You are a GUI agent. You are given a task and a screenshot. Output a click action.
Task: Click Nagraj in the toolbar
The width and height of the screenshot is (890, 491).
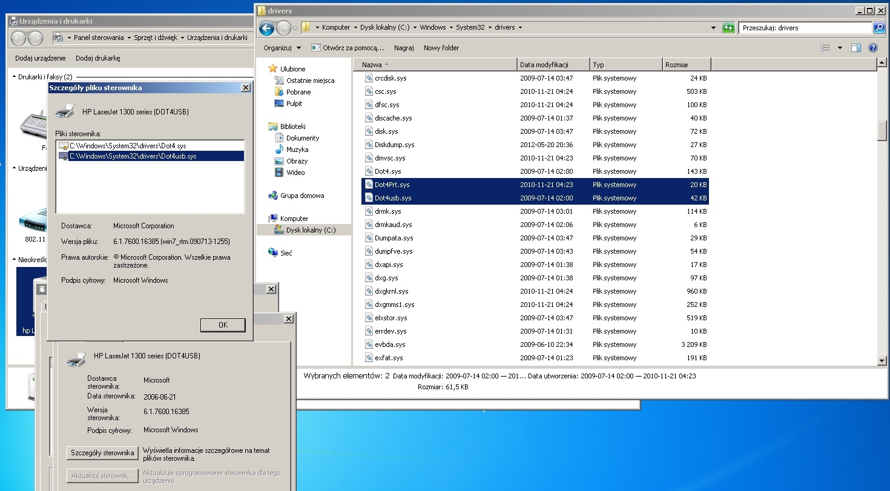click(x=404, y=48)
